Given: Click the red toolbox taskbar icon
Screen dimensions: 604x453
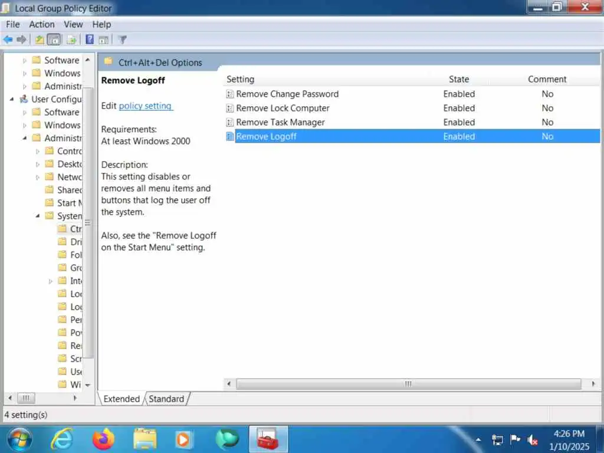Looking at the screenshot, I should point(268,439).
